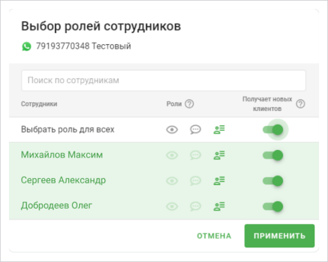The height and width of the screenshot is (262, 328).
Task: Set viewer eye role for Михайлов Максим
Action: [x=172, y=155]
